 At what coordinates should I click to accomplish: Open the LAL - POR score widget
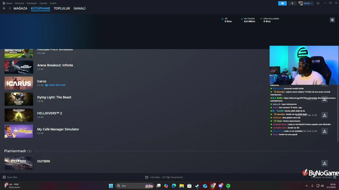[x=12, y=186]
